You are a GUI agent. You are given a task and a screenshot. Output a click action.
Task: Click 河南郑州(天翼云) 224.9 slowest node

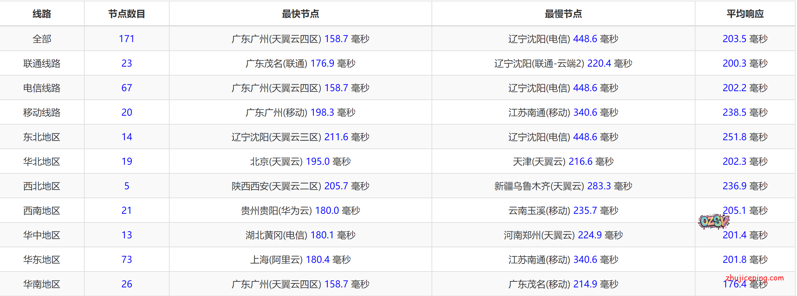[x=563, y=235]
